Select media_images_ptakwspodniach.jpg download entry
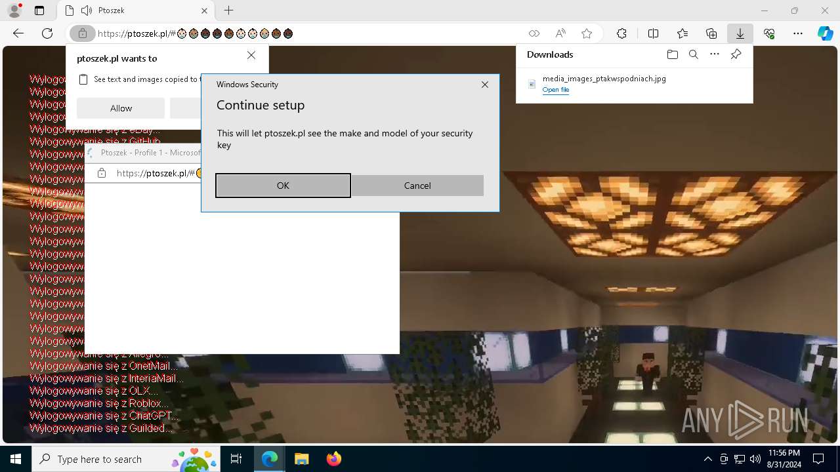 tap(634, 84)
